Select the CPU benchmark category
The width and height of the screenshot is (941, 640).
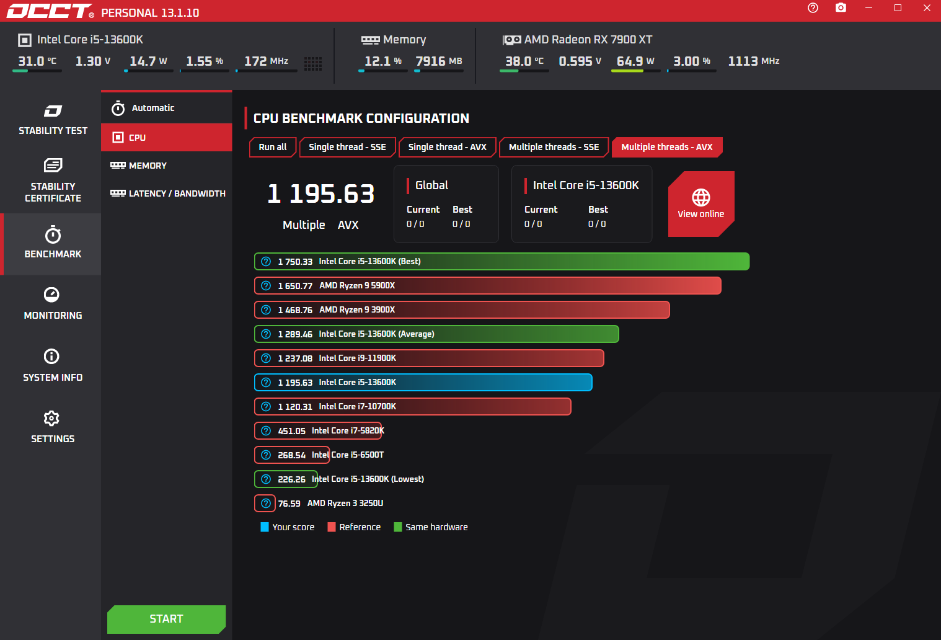coord(166,138)
